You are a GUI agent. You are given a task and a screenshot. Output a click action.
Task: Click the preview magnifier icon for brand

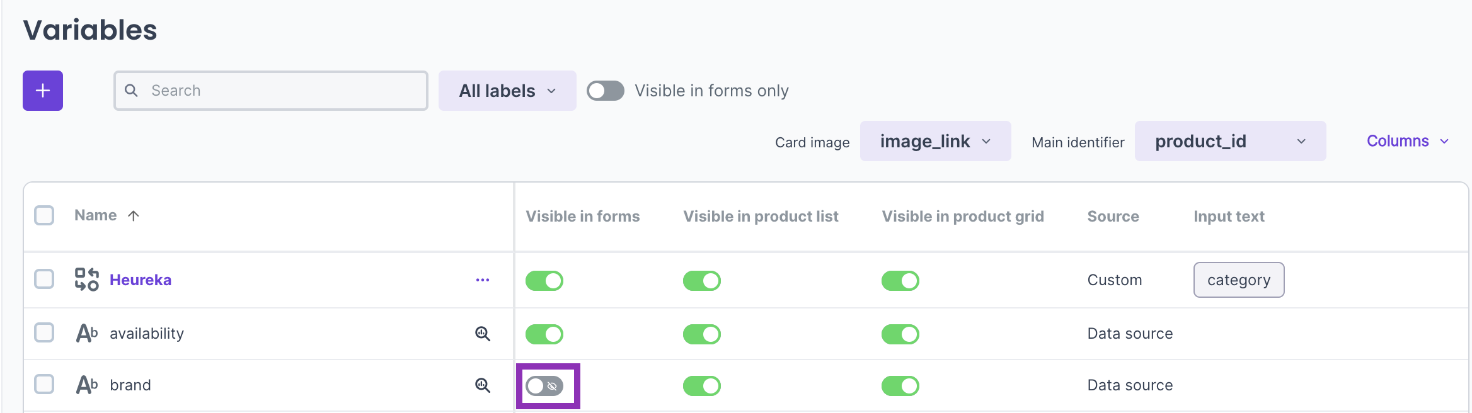pyautogui.click(x=483, y=385)
